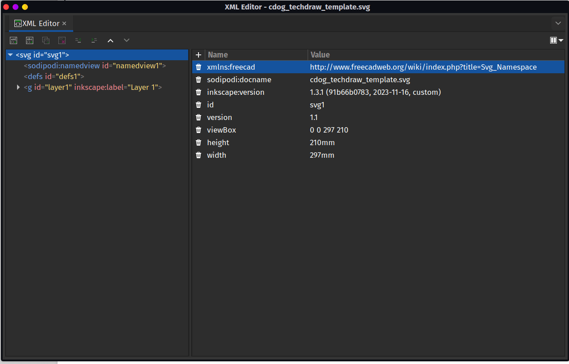
Task: Raise node with the up arrow
Action: pyautogui.click(x=110, y=40)
